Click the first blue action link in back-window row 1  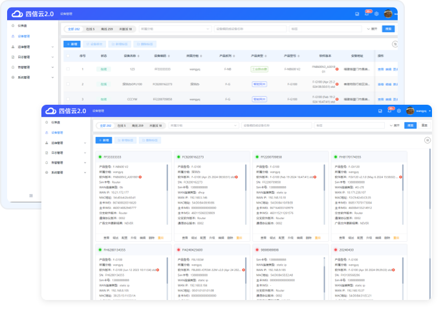(381, 69)
